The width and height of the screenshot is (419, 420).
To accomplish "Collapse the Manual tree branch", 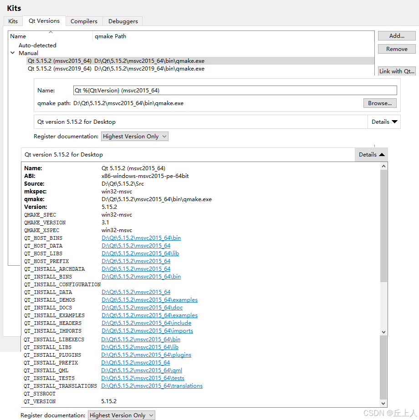I will point(12,53).
